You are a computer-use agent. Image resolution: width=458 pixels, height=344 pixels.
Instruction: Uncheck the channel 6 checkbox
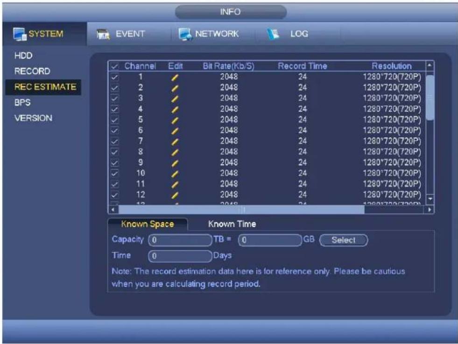pos(114,131)
